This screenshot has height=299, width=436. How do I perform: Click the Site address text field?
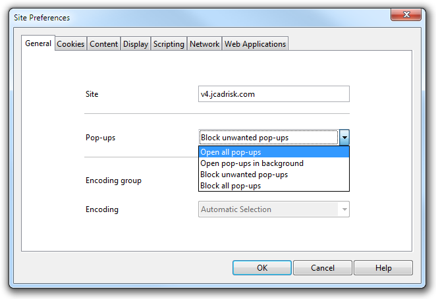pos(273,94)
